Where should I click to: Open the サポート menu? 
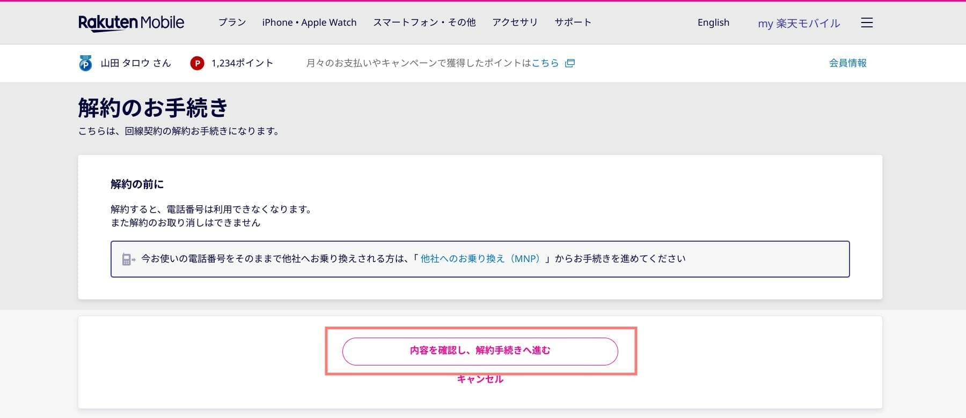pyautogui.click(x=573, y=23)
